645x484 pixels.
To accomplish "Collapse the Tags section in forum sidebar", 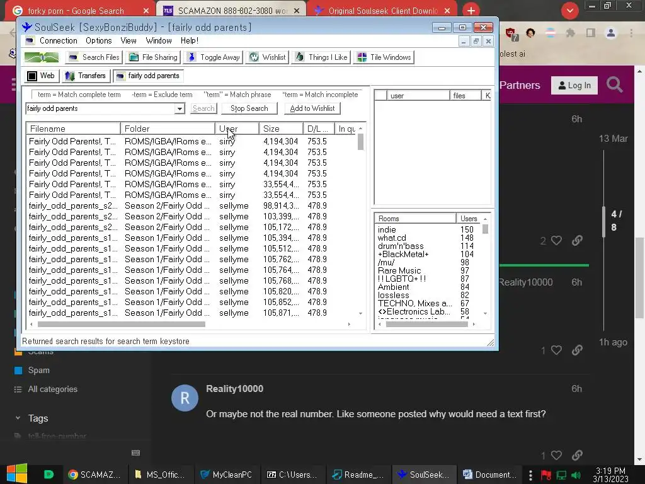I will tap(18, 418).
